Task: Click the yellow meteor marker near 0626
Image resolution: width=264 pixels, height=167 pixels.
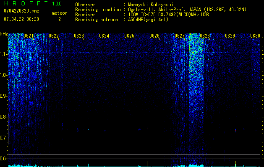Action: pos(147,164)
